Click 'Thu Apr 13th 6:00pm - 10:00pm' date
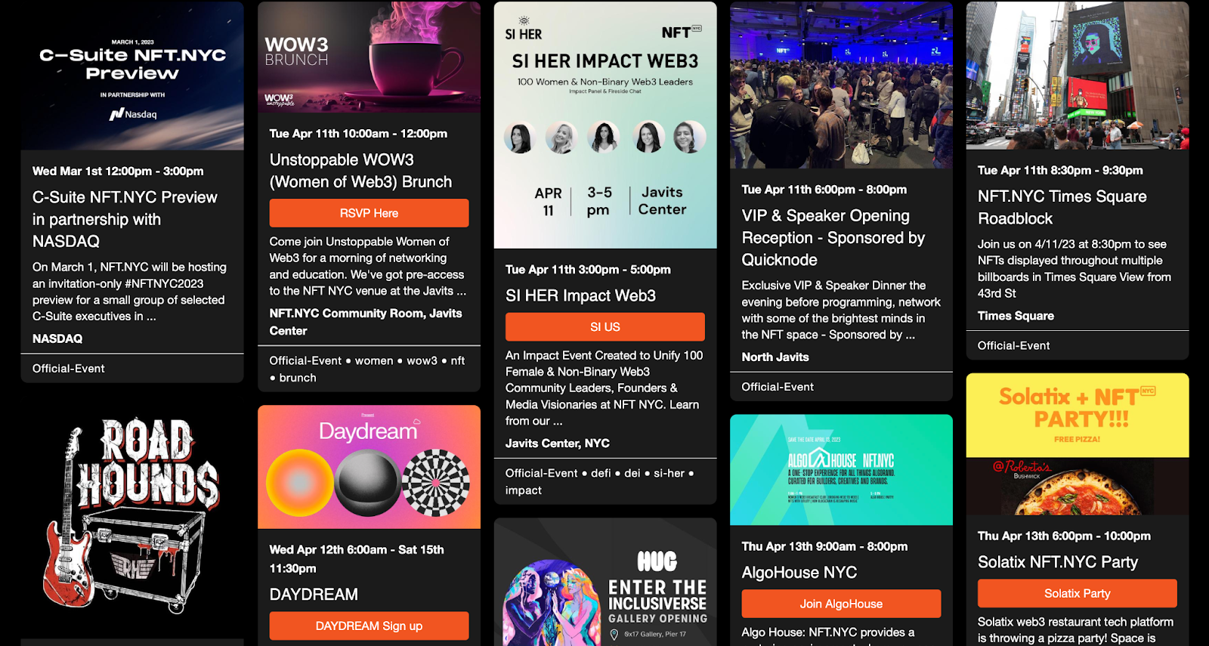1209x646 pixels. pyautogui.click(x=1064, y=536)
